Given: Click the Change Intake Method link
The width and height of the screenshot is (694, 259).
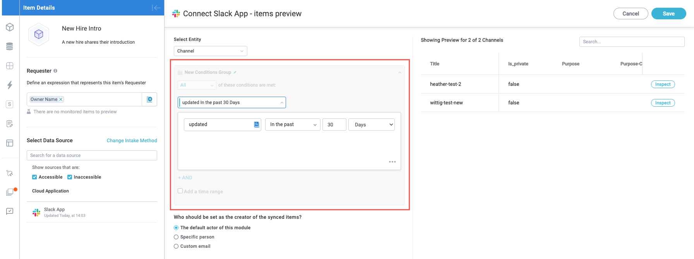Looking at the screenshot, I should click(x=132, y=141).
